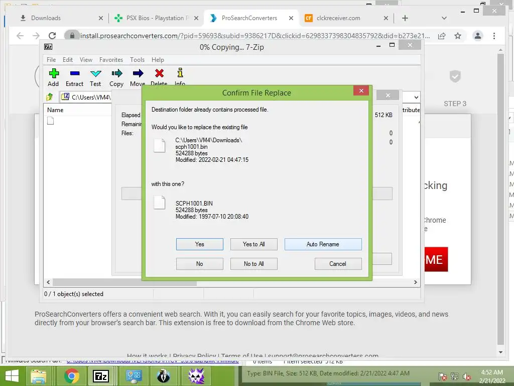514x386 pixels.
Task: Click Cancel in the replace dialog
Action: pyautogui.click(x=338, y=264)
